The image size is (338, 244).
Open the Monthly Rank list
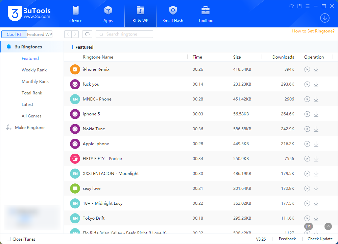tap(35, 81)
